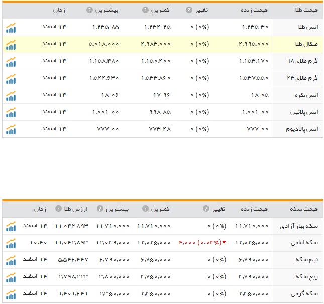Image resolution: width=324 pixels, height=304 pixels.
Task: Click the قیمت سکه table header
Action: coord(304,209)
